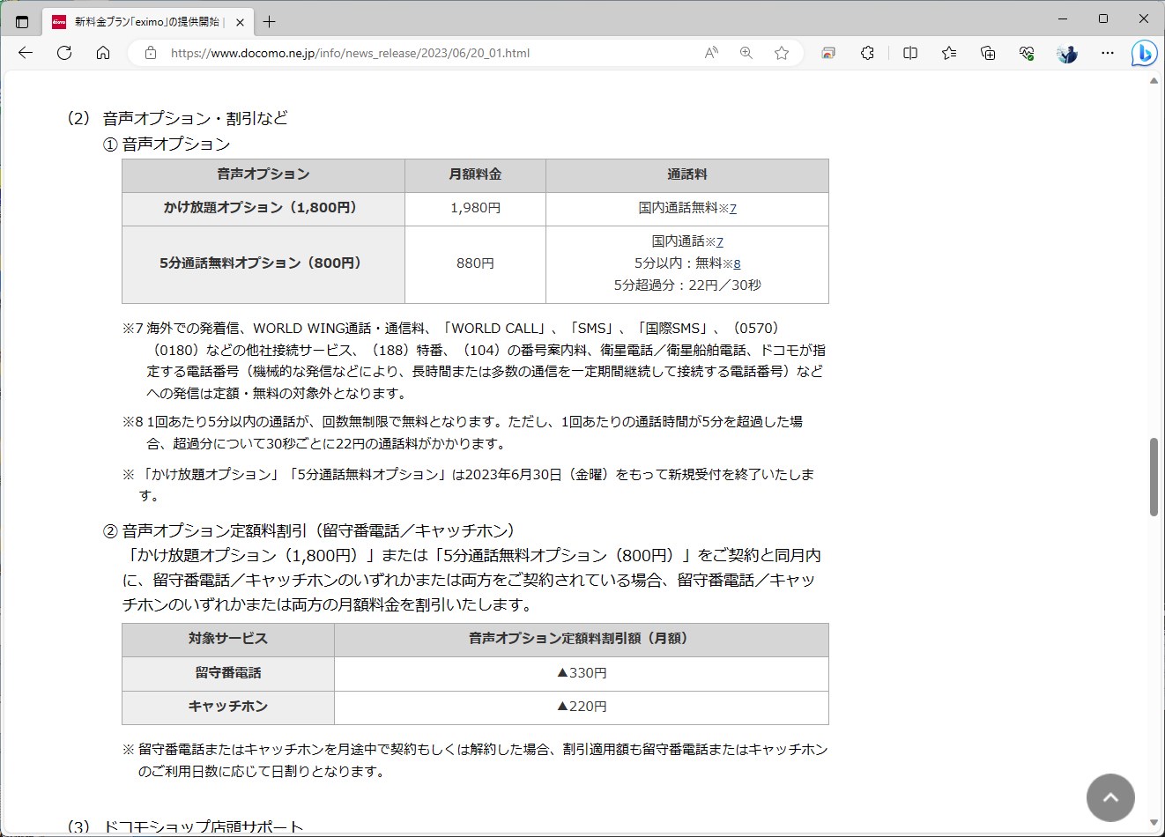Refresh the docomo news release page

click(x=63, y=53)
